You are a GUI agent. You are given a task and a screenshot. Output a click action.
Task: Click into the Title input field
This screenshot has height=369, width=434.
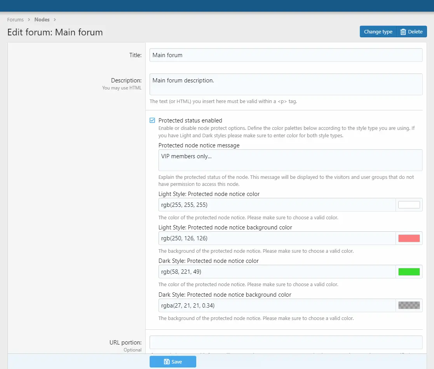pos(286,55)
